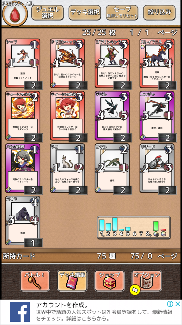Close the Facebook ad banner
The height and width of the screenshot is (325, 182).
[x=178, y=304]
